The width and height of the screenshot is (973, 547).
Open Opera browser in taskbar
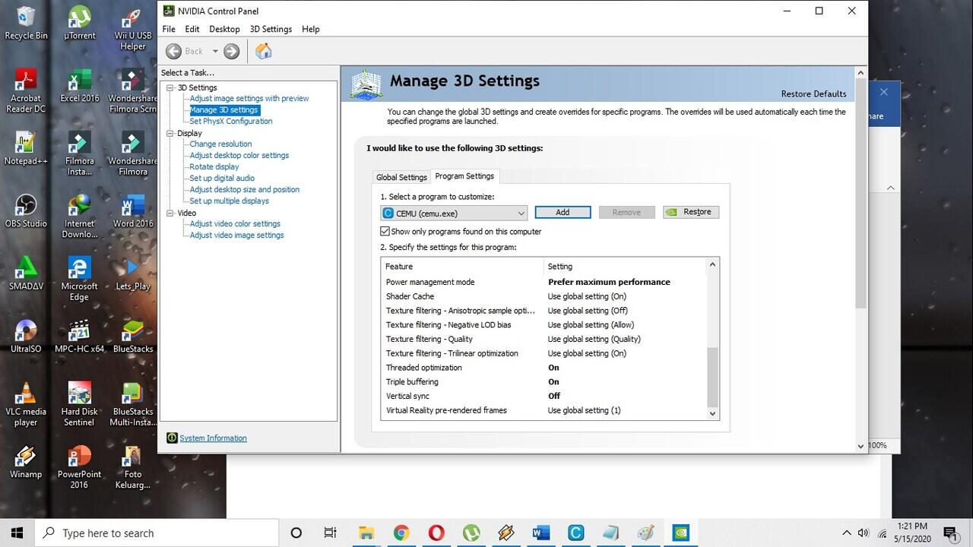pos(436,533)
